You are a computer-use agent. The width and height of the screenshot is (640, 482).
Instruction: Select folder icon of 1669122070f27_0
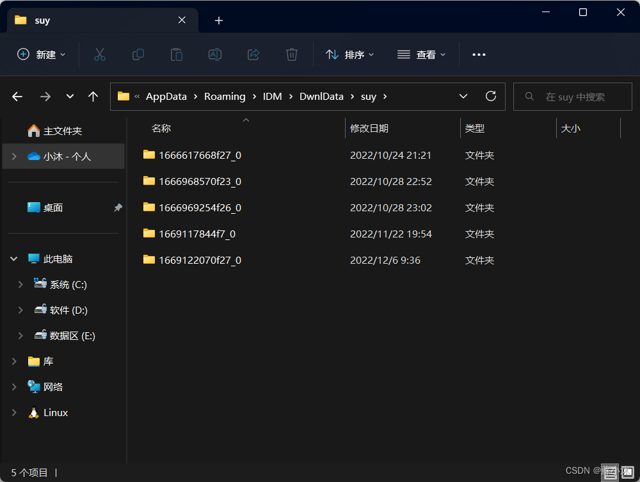pos(149,260)
